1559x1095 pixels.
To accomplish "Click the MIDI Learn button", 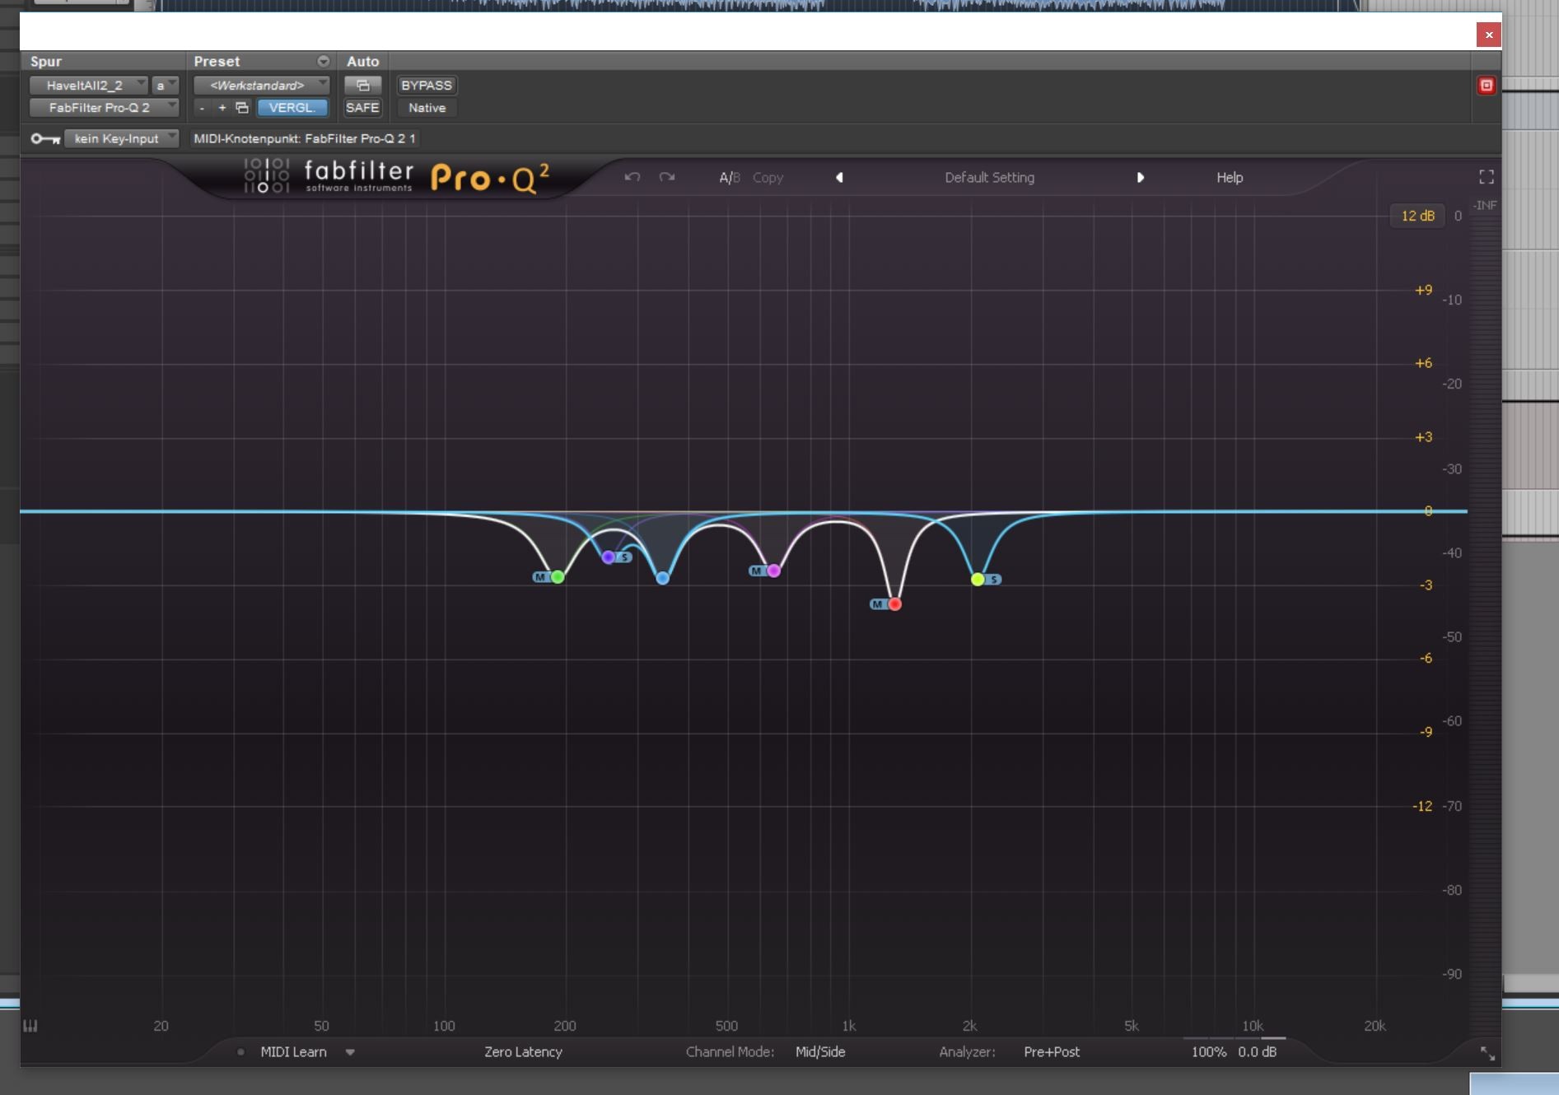I will tap(293, 1051).
